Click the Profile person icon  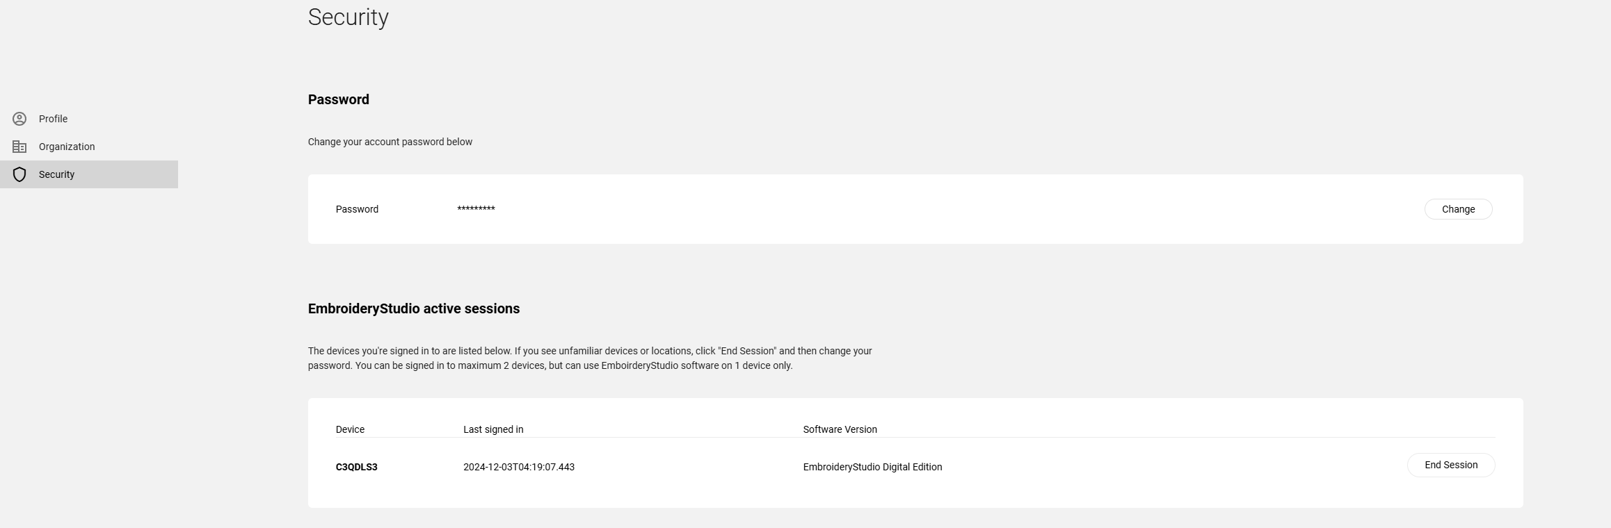tap(19, 119)
